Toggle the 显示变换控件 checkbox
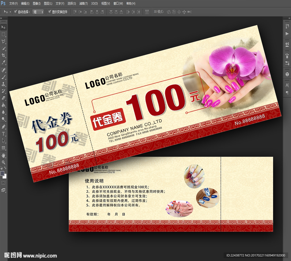 click(x=49, y=12)
